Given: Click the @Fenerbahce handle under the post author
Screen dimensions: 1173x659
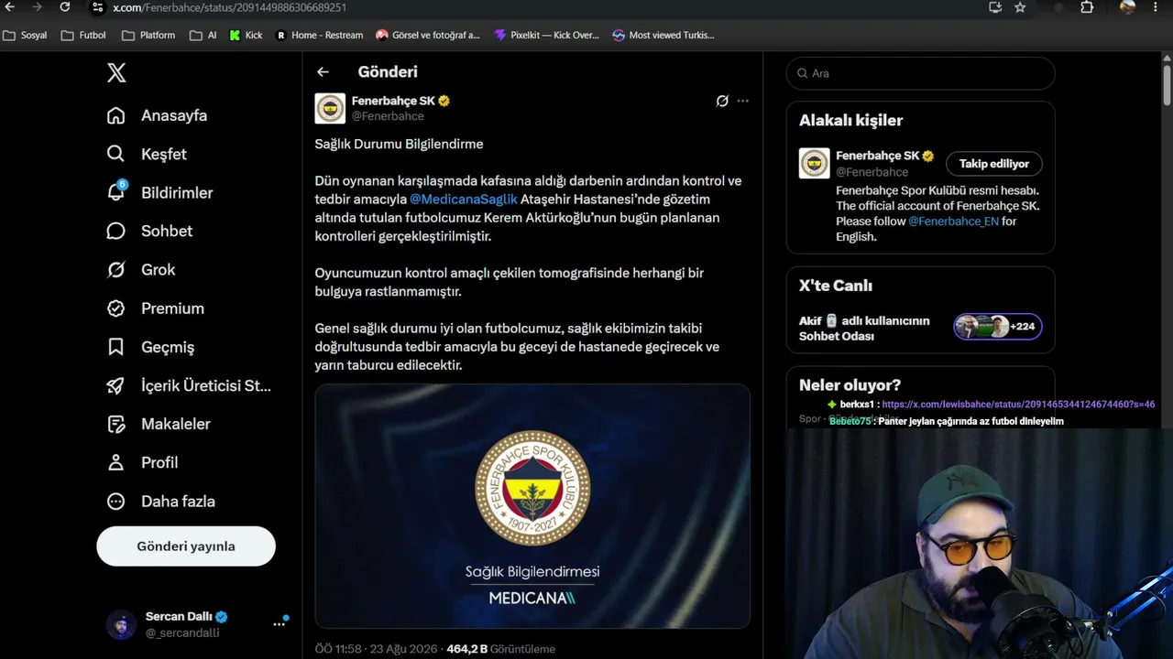Looking at the screenshot, I should click(388, 116).
